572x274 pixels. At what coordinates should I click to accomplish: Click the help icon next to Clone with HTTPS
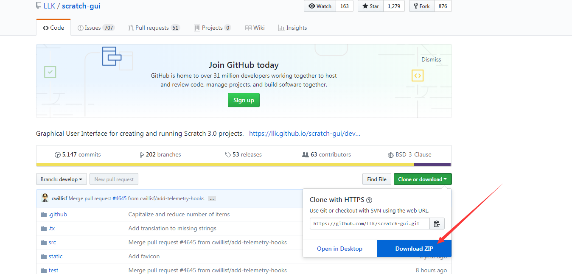[369, 200]
